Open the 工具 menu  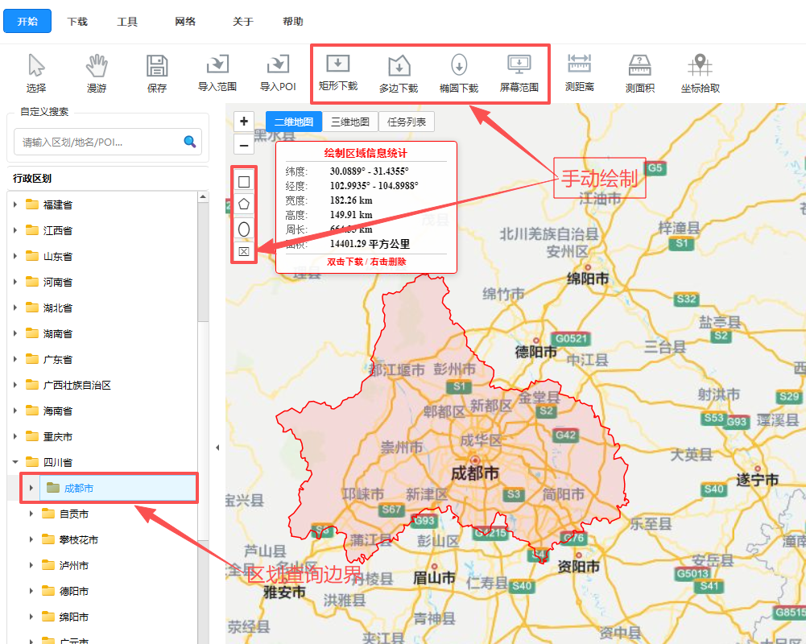click(x=127, y=22)
